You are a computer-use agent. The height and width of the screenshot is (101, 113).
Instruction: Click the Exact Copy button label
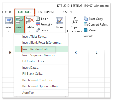coord(96,19)
